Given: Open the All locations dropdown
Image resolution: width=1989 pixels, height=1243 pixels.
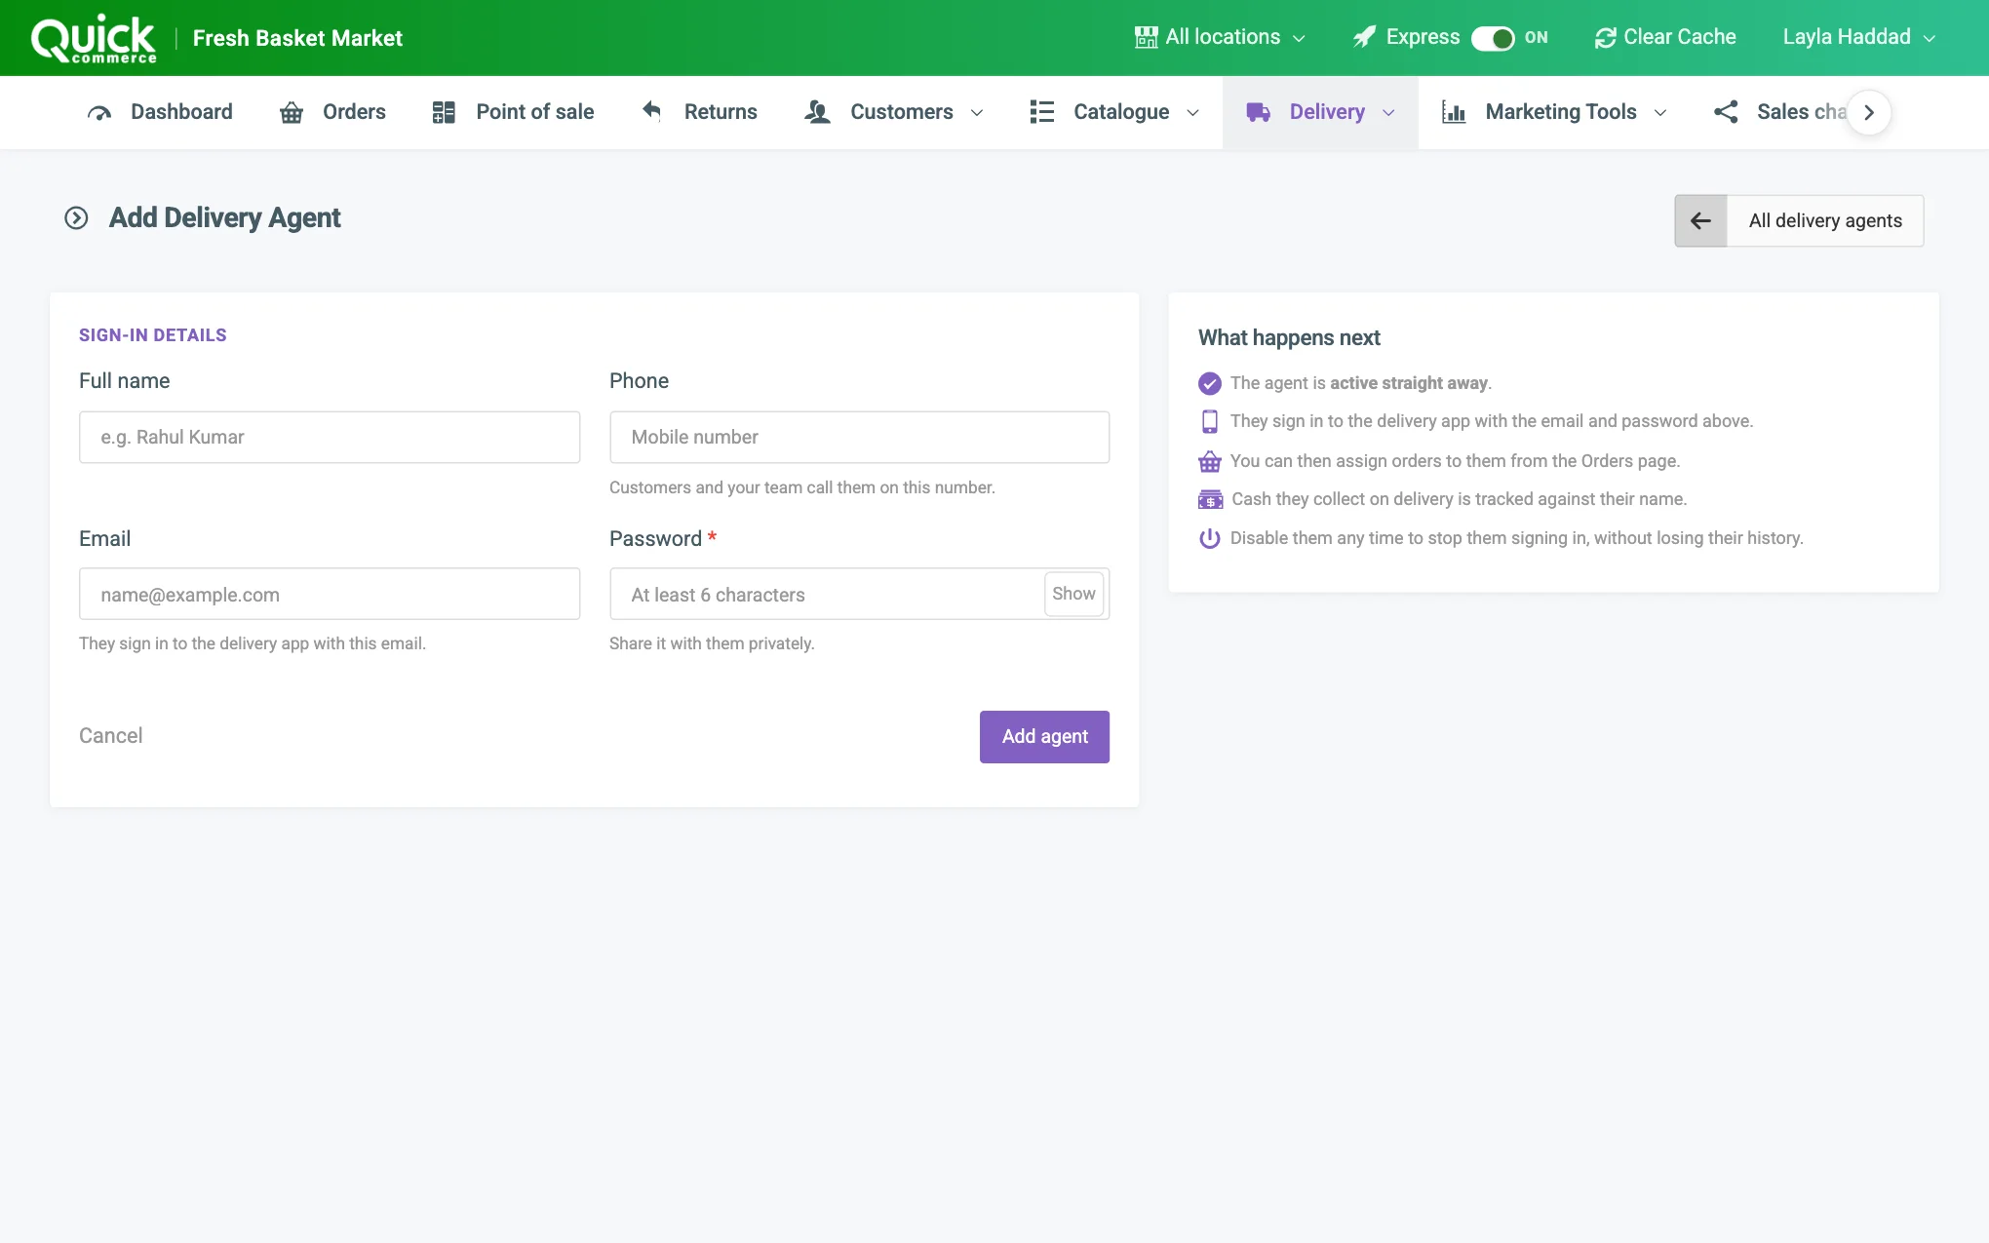Looking at the screenshot, I should pyautogui.click(x=1221, y=37).
